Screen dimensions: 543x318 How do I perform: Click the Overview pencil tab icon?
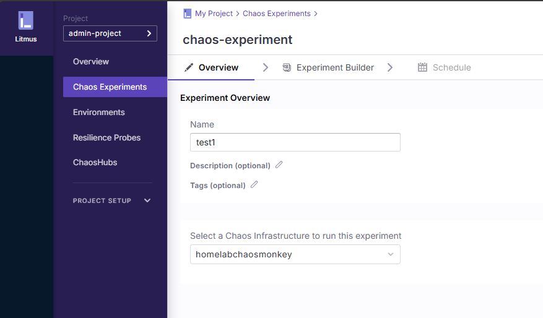[x=189, y=67]
